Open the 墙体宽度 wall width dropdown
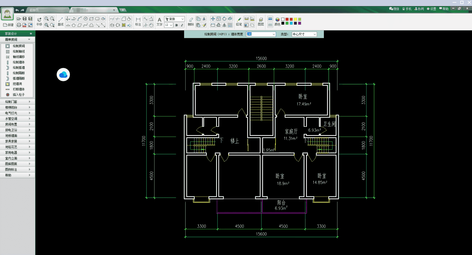472x255 pixels. coord(274,34)
